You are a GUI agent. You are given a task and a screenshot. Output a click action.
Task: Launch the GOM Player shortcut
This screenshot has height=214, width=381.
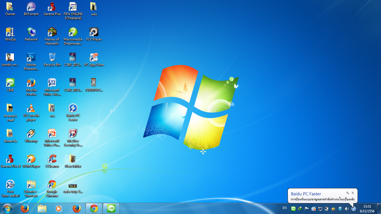pos(31,161)
